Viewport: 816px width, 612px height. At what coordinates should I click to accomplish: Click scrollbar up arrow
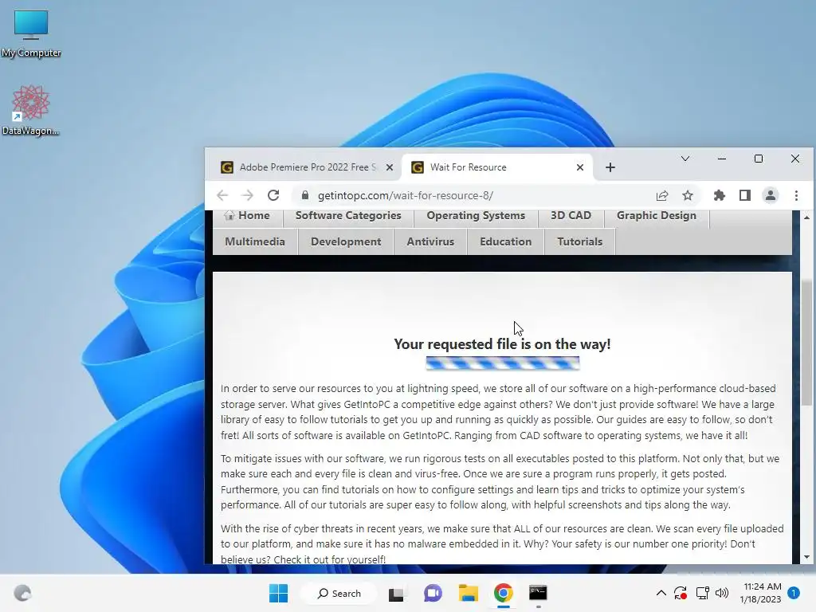click(x=806, y=217)
